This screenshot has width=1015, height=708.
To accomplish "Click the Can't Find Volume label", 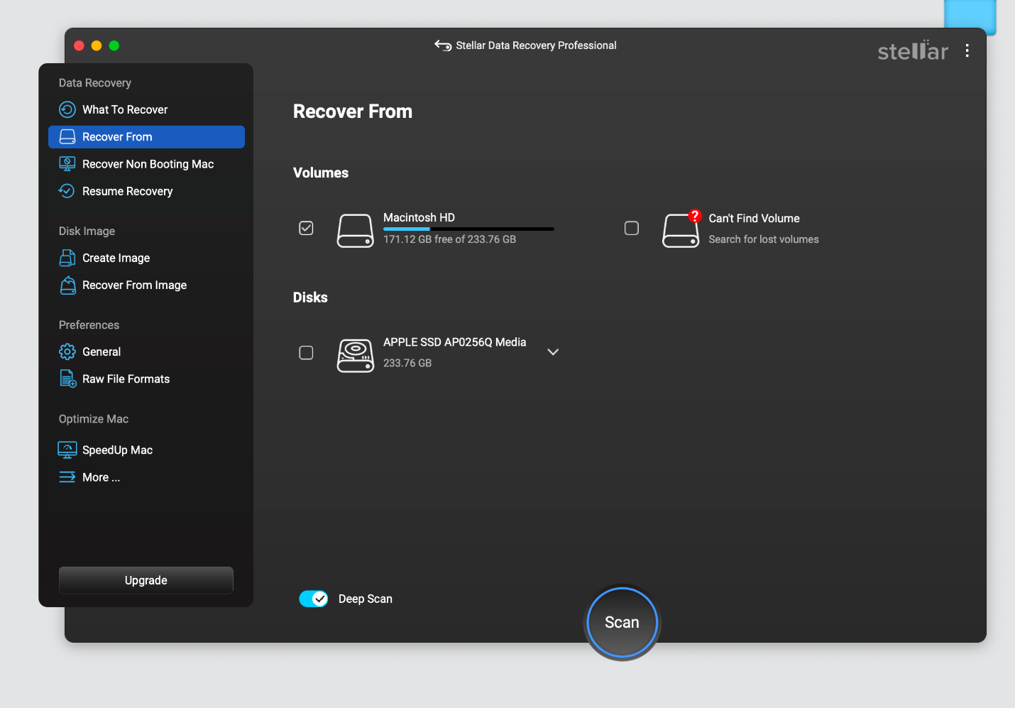I will (754, 218).
